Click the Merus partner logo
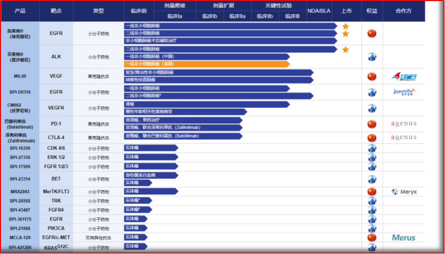This screenshot has width=445, height=254. coord(403,237)
